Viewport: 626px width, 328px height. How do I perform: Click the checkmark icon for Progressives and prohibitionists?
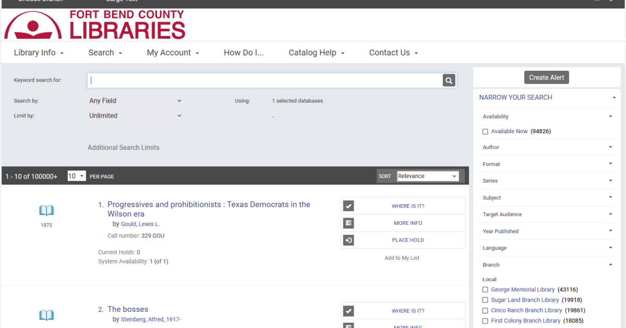click(x=348, y=206)
